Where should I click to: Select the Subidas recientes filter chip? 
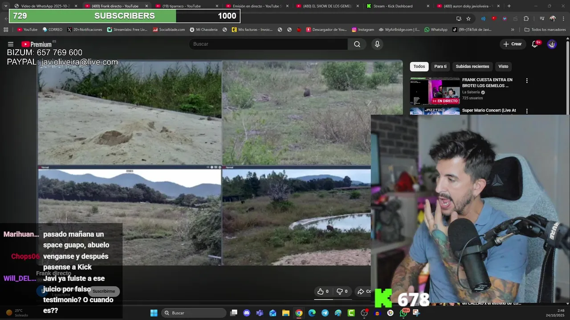pyautogui.click(x=472, y=67)
